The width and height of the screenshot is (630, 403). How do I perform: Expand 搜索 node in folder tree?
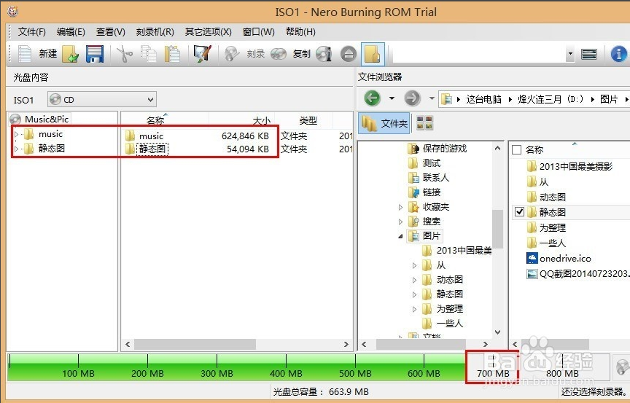point(400,222)
